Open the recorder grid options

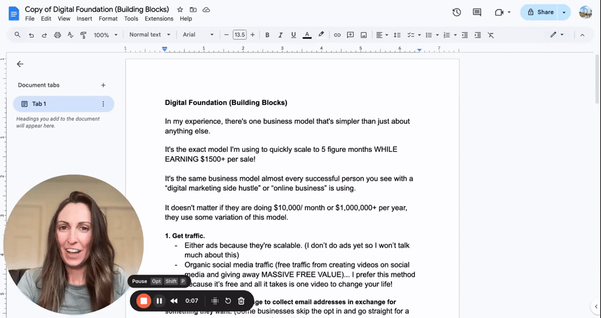pyautogui.click(x=215, y=301)
